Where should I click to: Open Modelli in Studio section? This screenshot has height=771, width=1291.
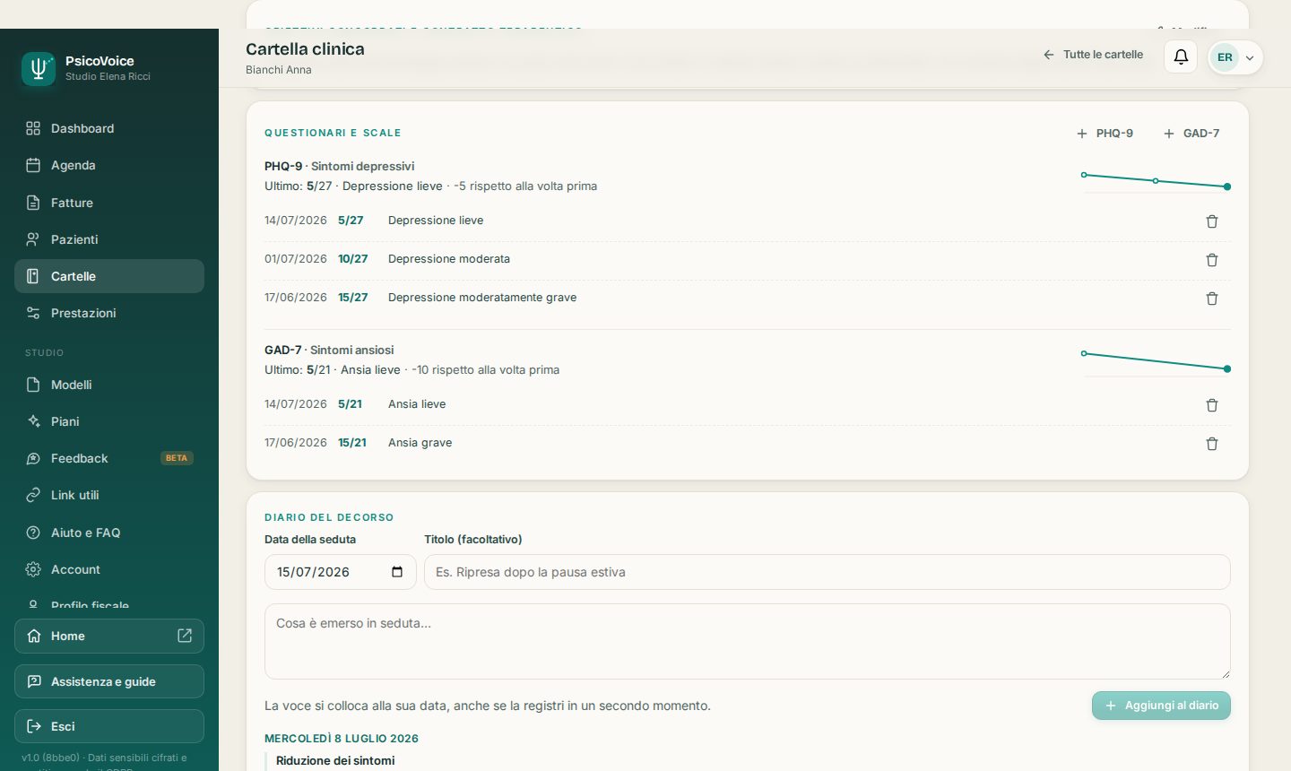[x=109, y=385]
